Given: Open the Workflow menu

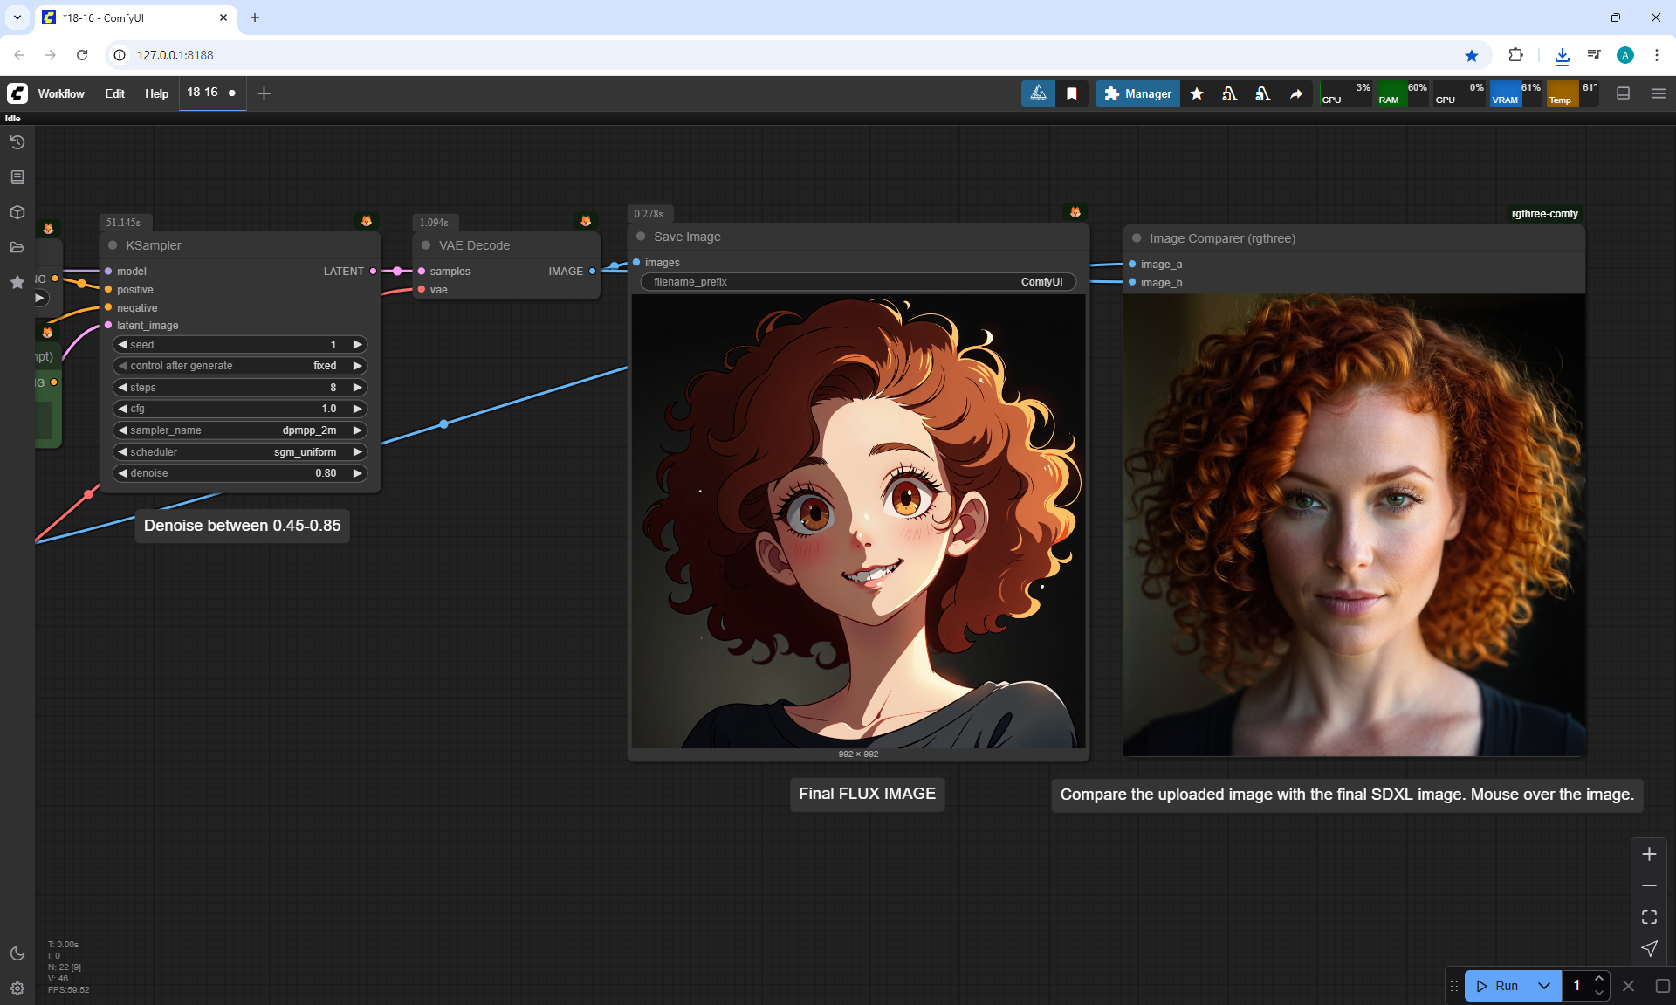Looking at the screenshot, I should 61,93.
